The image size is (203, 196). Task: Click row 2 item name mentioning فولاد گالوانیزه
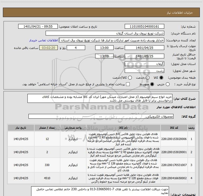tap(123, 152)
